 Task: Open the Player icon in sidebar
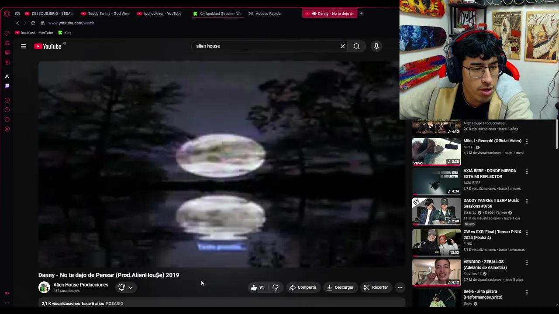click(x=7, y=100)
